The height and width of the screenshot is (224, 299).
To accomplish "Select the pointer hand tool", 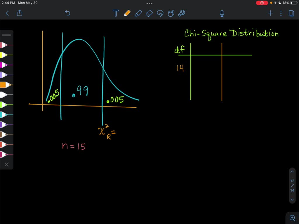I will pos(171,13).
